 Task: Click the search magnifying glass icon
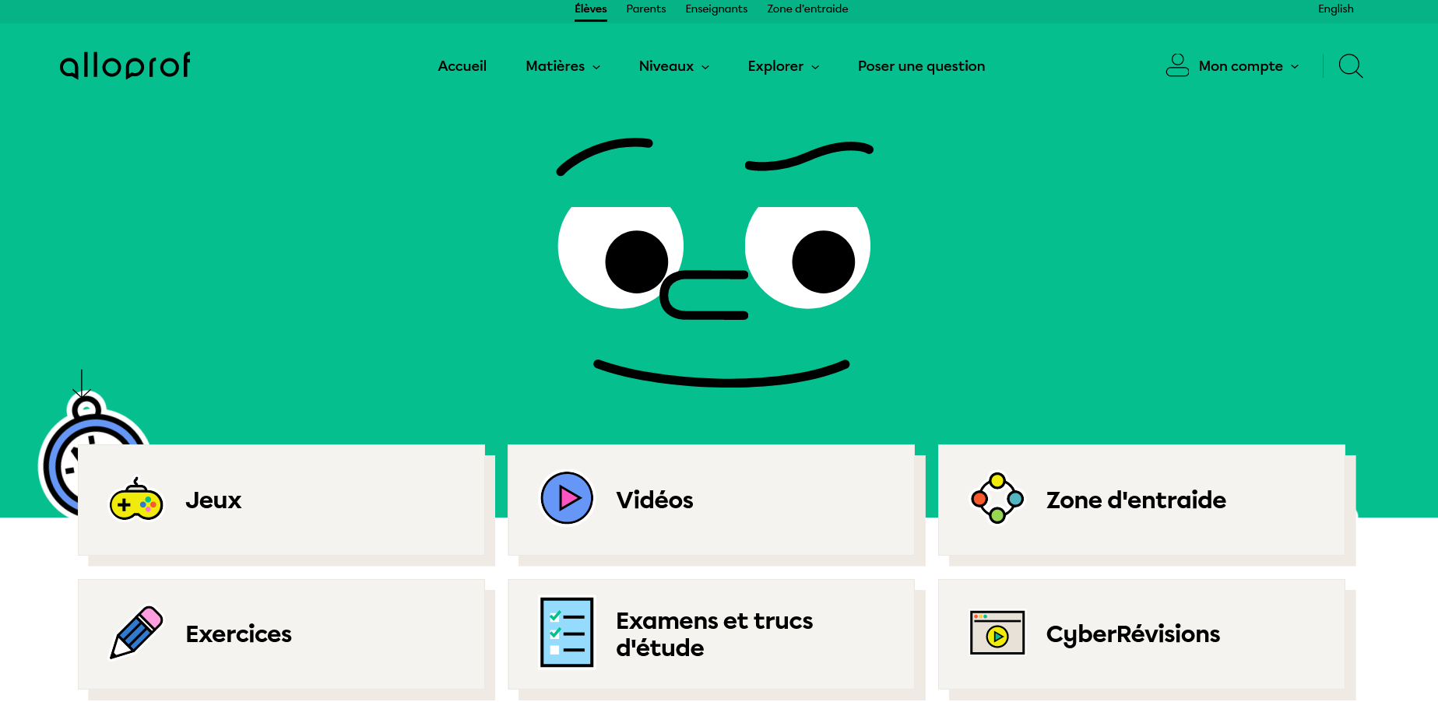pyautogui.click(x=1350, y=66)
